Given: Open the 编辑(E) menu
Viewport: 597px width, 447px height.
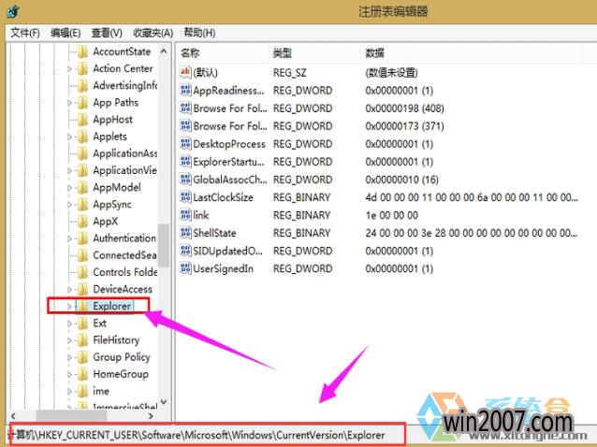Looking at the screenshot, I should click(66, 33).
